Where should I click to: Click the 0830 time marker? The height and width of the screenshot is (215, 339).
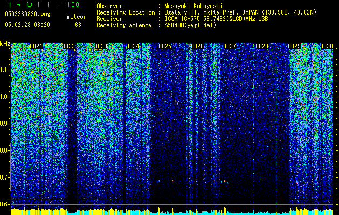(x=327, y=46)
